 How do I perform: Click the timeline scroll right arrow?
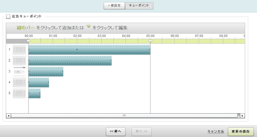pyautogui.click(x=243, y=116)
